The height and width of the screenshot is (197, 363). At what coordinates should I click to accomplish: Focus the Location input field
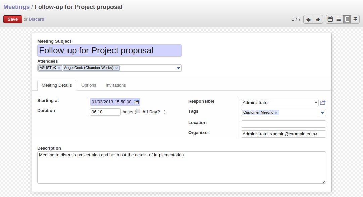(283, 124)
